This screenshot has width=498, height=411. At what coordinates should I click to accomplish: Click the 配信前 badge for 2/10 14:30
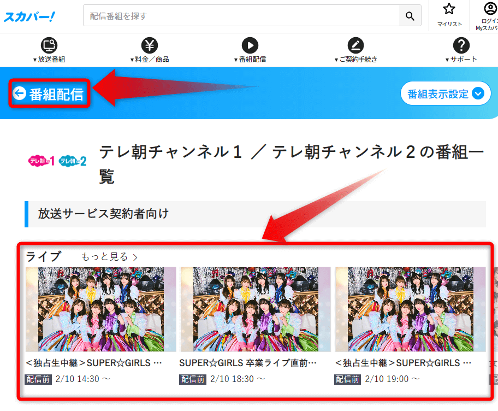38,379
